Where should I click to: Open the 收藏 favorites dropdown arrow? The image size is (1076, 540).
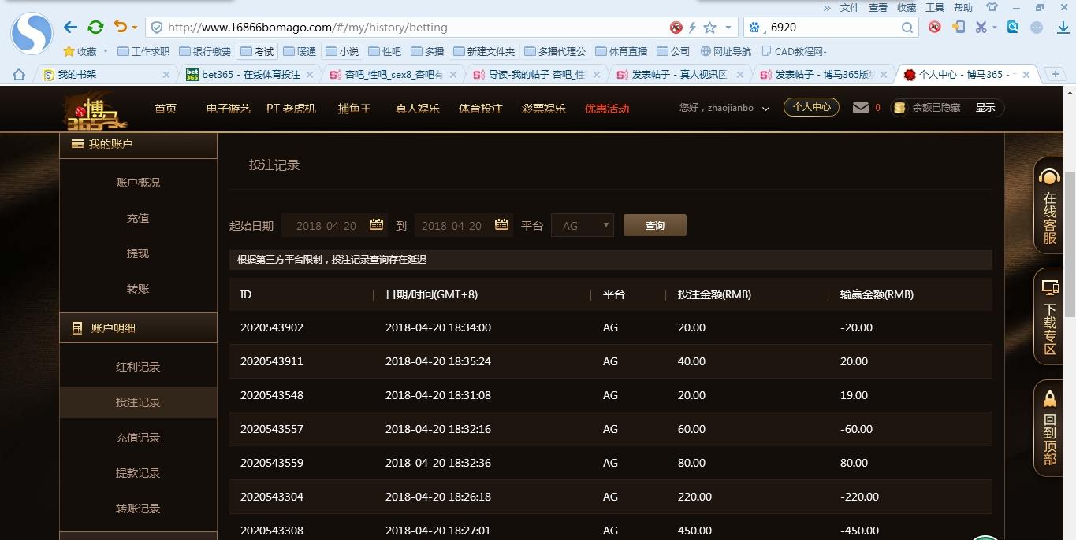[106, 52]
